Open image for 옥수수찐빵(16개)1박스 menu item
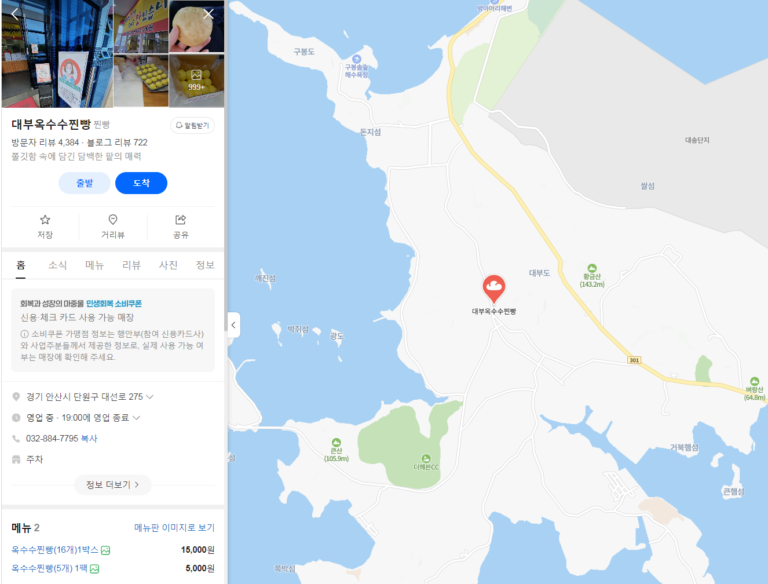The width and height of the screenshot is (768, 584). pyautogui.click(x=105, y=550)
